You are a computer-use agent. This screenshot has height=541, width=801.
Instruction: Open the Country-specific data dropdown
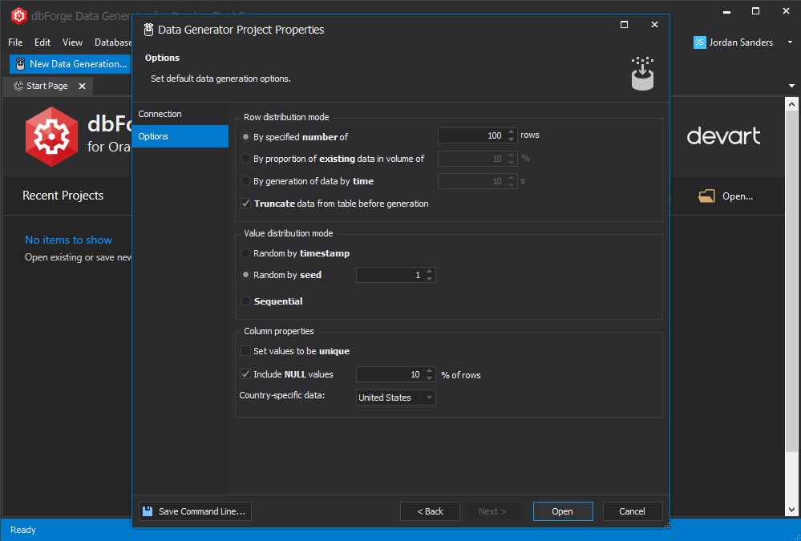[x=430, y=397]
